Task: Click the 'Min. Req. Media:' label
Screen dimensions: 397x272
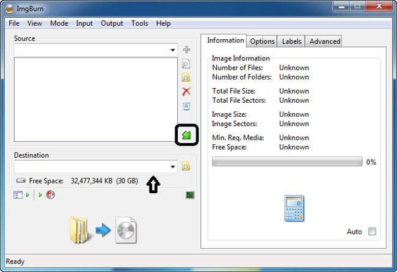Action: [238, 138]
